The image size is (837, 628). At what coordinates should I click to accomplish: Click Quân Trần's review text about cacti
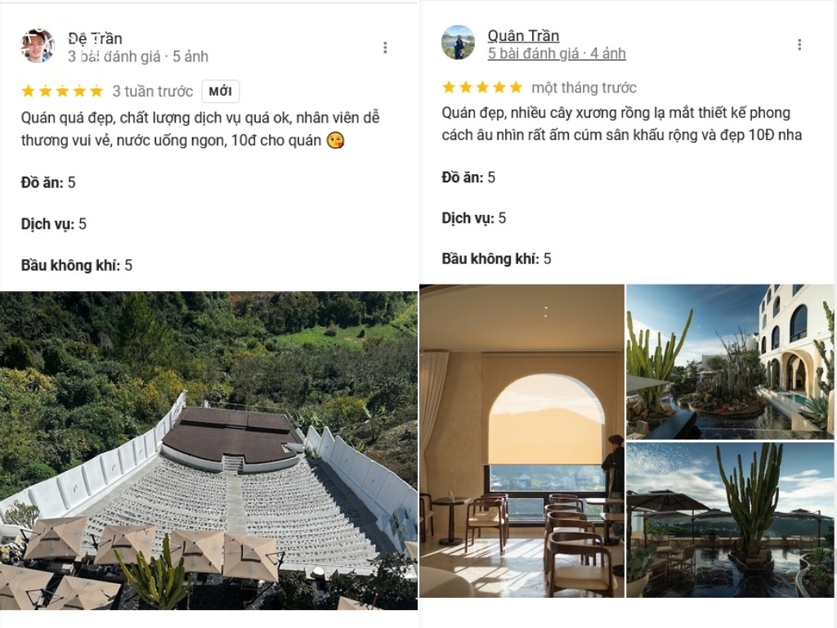click(x=622, y=124)
